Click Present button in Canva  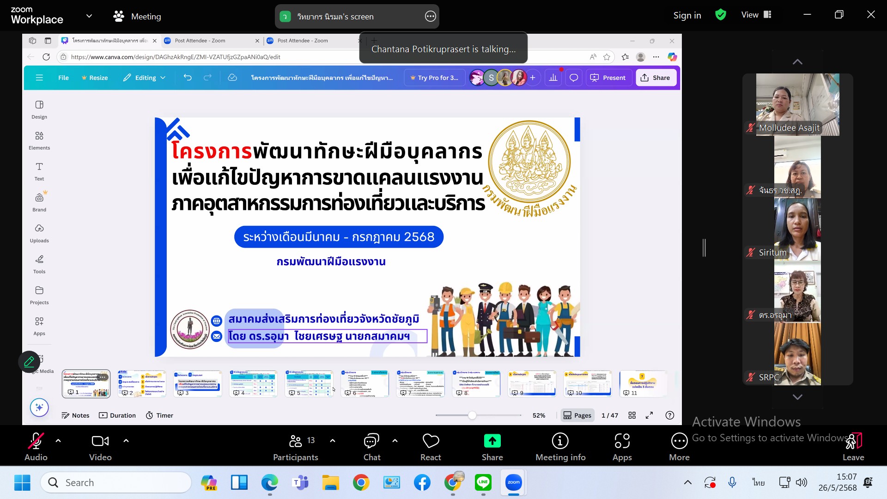[x=608, y=78]
